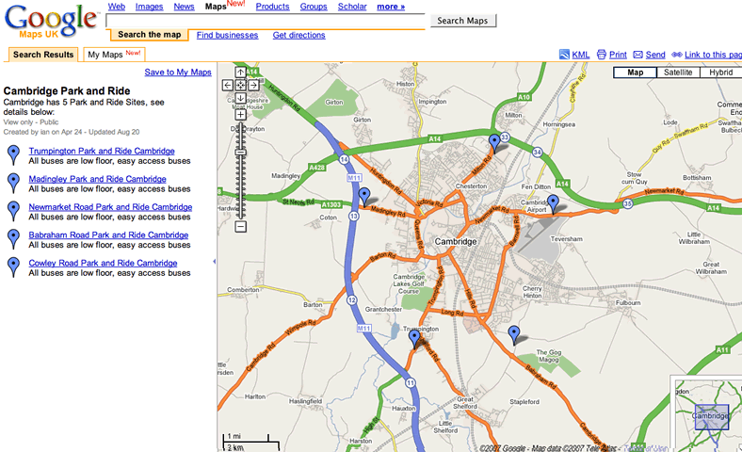Collapse the left panel with arrow handle
742x452 pixels.
tap(215, 261)
